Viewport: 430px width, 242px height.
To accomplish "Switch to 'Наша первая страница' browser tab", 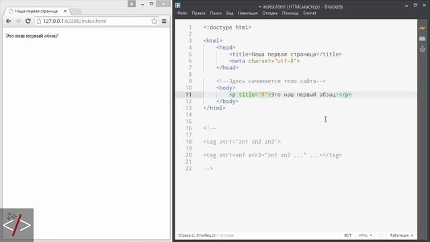I will 36,11.
